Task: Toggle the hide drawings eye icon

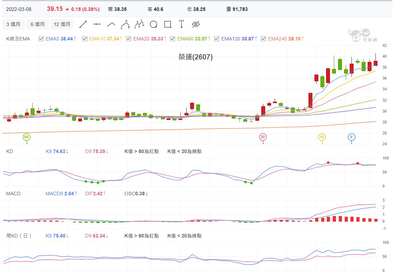Action: tap(195, 24)
